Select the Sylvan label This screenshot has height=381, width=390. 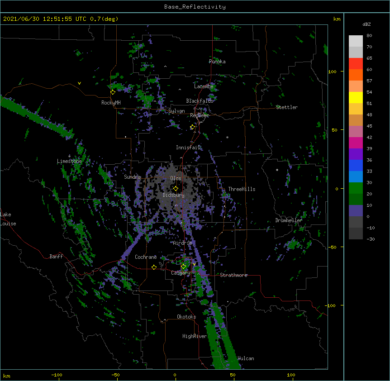176,111
